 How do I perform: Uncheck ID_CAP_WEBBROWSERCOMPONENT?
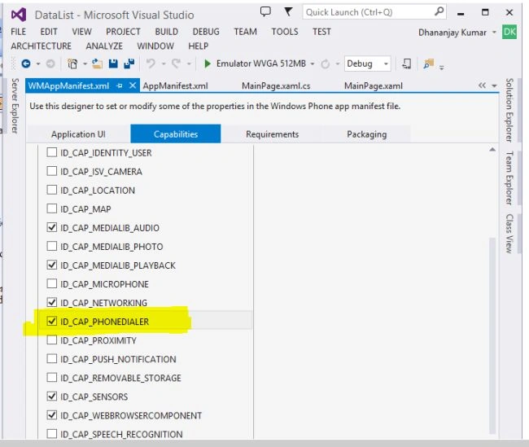[x=51, y=414]
